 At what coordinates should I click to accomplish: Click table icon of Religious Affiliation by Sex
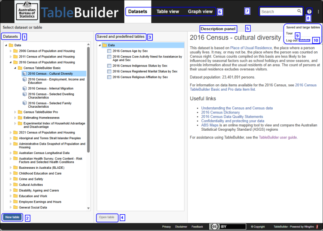pyautogui.click(x=109, y=77)
